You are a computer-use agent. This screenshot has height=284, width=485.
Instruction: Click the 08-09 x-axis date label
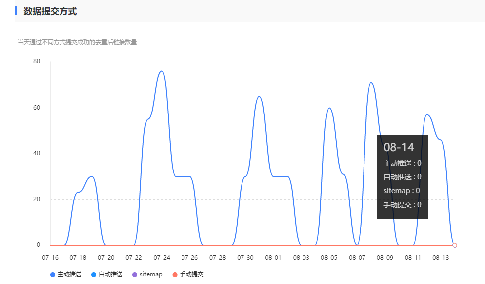pos(385,257)
